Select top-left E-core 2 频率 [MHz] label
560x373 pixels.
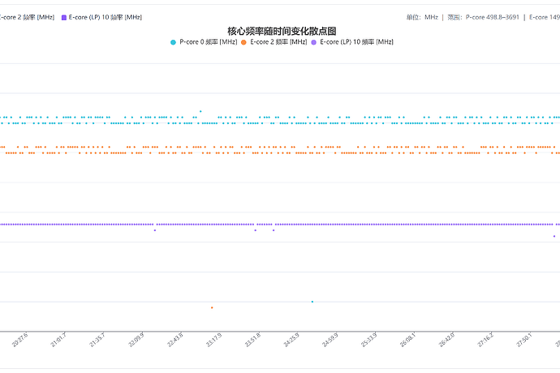click(27, 17)
